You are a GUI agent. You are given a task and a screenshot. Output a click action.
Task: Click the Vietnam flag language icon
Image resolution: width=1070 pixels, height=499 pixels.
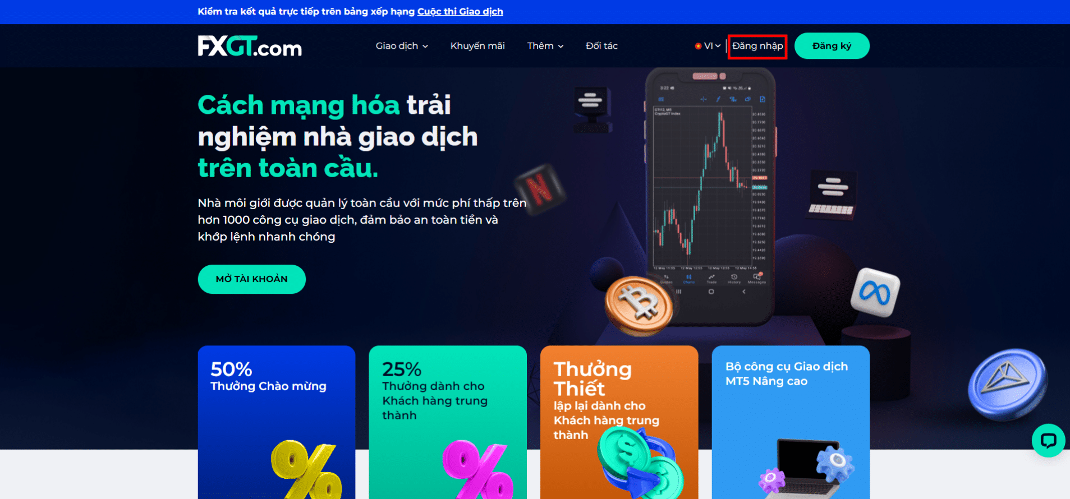[x=698, y=46]
